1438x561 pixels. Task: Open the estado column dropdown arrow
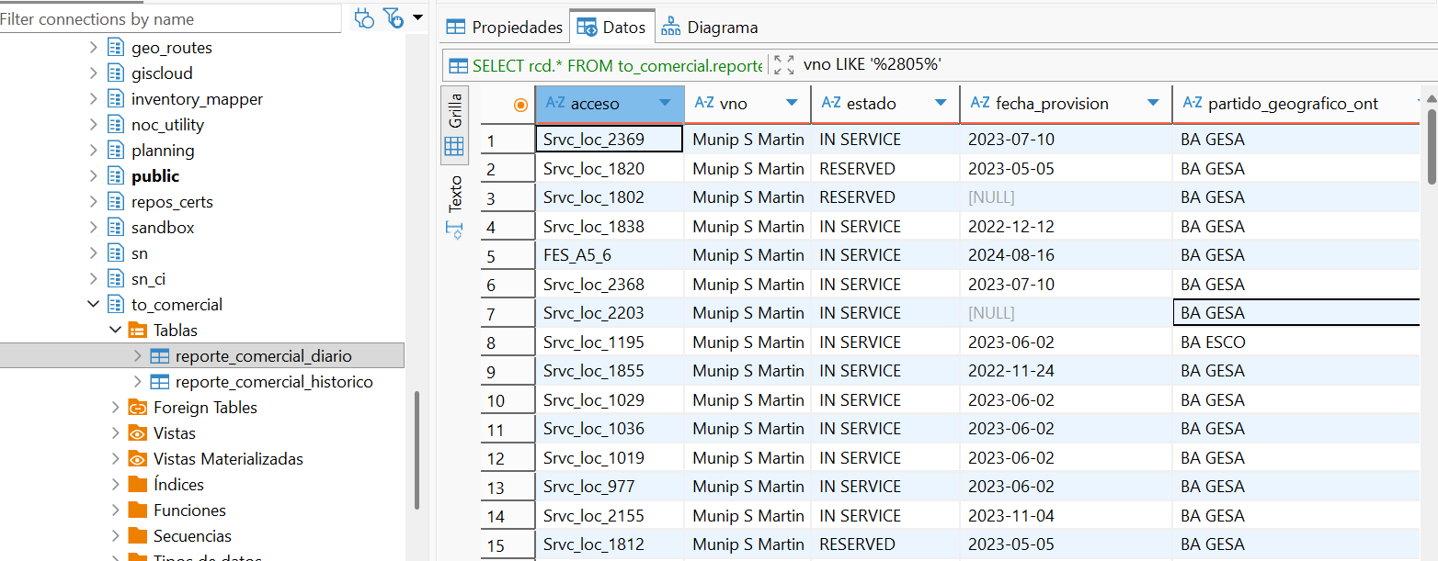941,103
